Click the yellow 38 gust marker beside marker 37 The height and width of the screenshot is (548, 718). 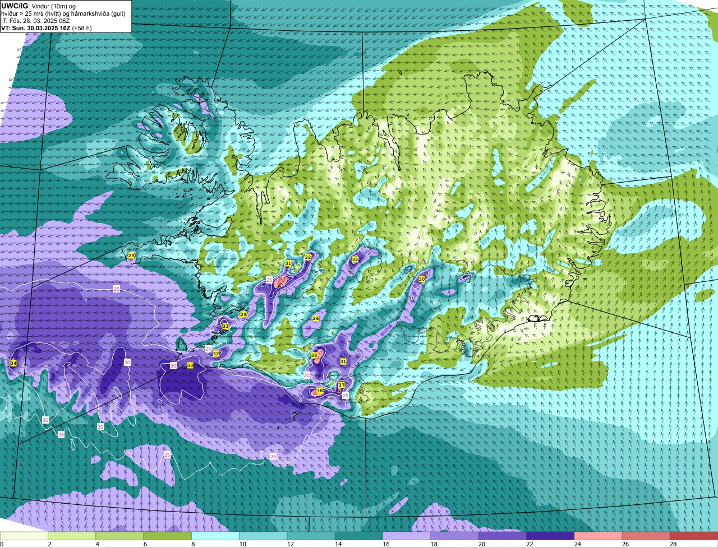coord(320,391)
